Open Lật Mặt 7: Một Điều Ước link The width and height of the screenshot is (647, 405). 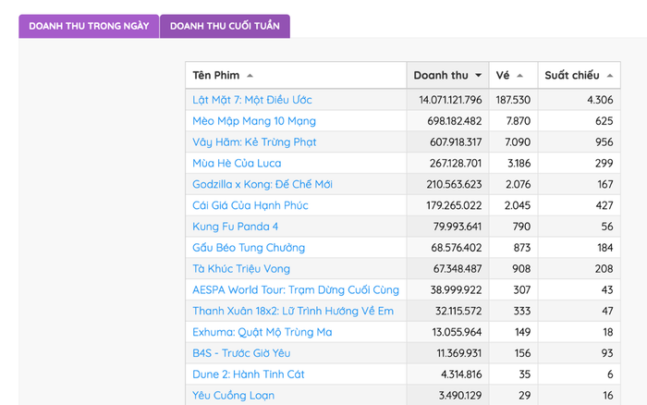pos(252,100)
